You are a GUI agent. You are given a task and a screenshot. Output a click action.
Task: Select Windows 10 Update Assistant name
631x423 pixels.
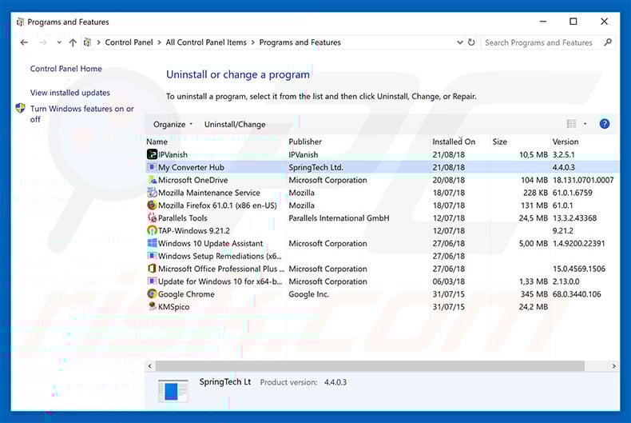point(211,243)
